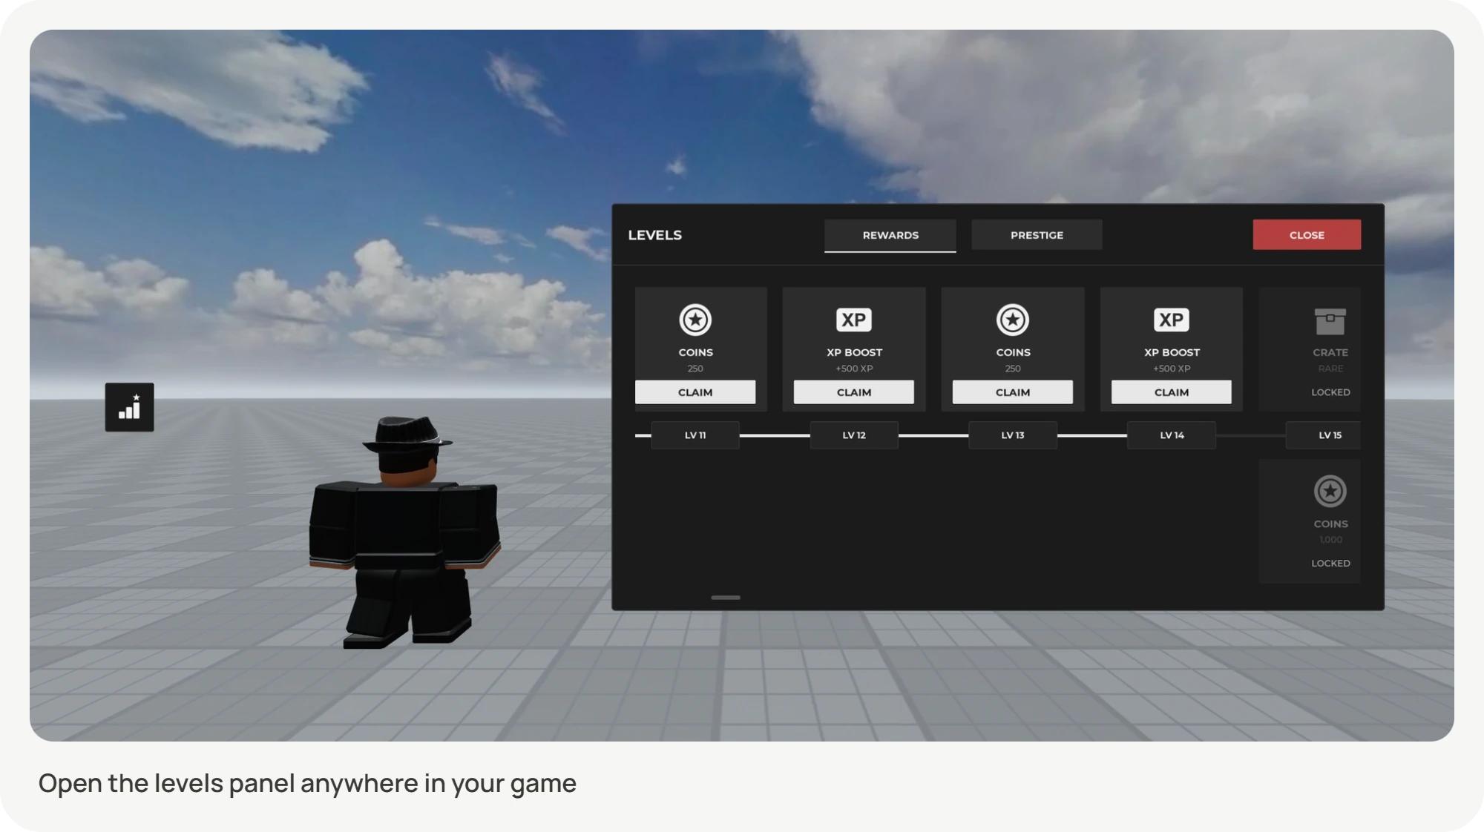Claim the LV 12 XP Boost reward
Viewport: 1484px width, 832px height.
pyautogui.click(x=854, y=392)
